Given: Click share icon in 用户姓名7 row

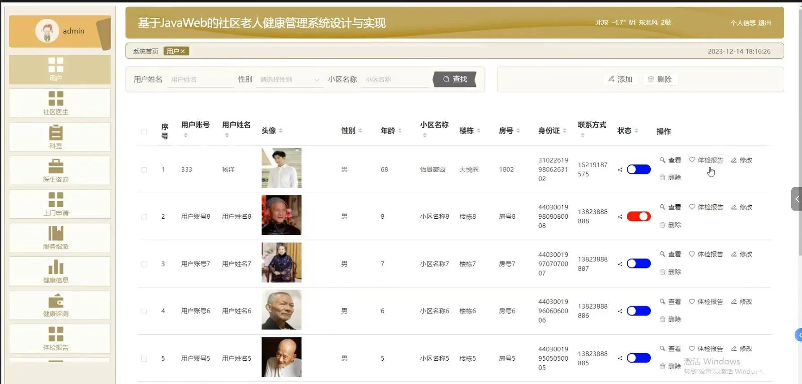Looking at the screenshot, I should (x=620, y=264).
